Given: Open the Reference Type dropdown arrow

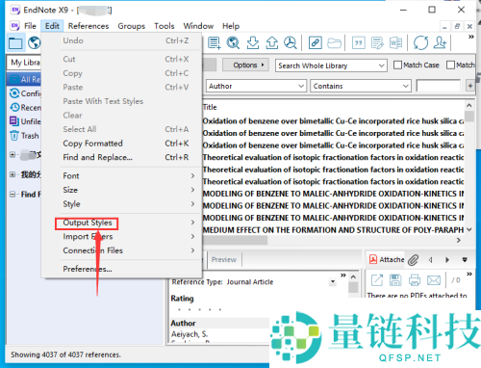Looking at the screenshot, I should click(333, 282).
